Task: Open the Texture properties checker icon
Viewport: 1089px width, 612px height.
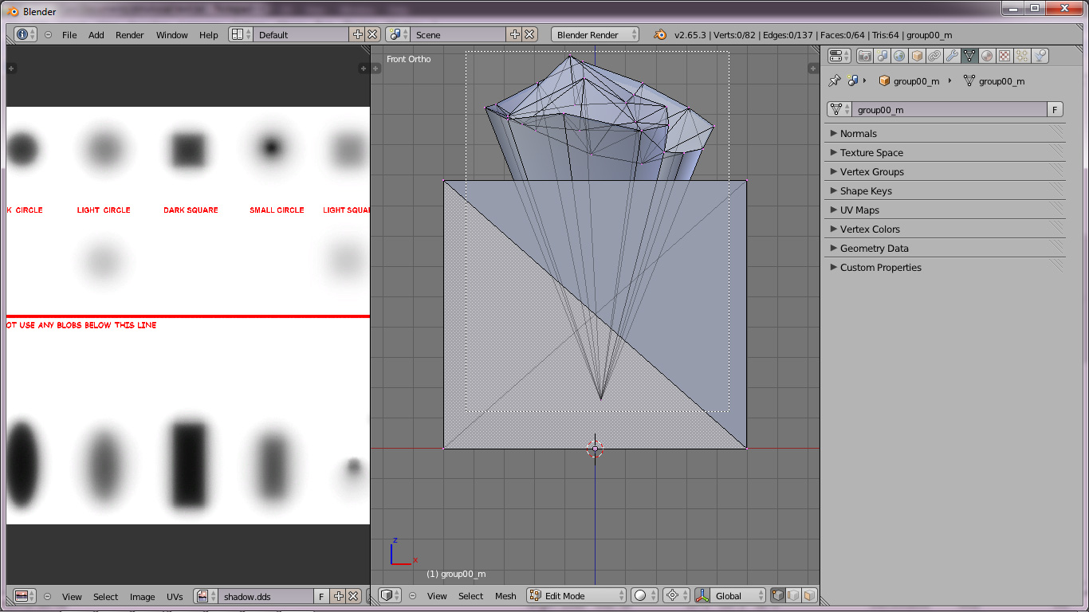Action: [x=1004, y=56]
